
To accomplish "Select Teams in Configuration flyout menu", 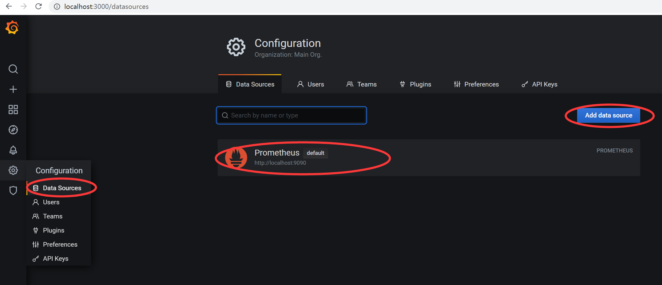I will pyautogui.click(x=59, y=216).
